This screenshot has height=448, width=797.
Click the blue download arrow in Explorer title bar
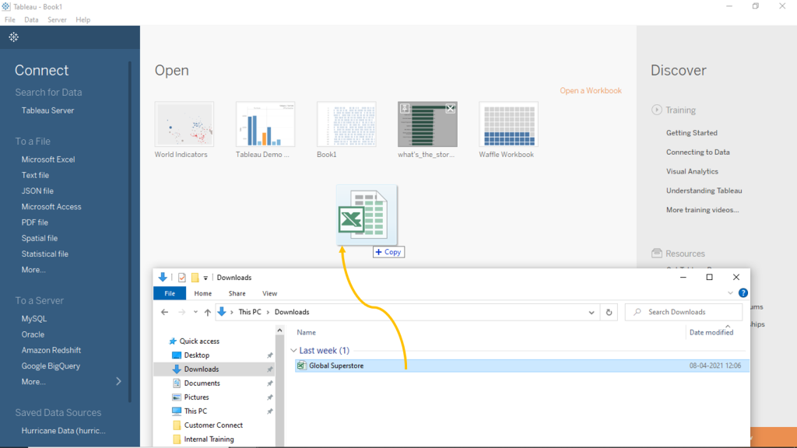[163, 278]
